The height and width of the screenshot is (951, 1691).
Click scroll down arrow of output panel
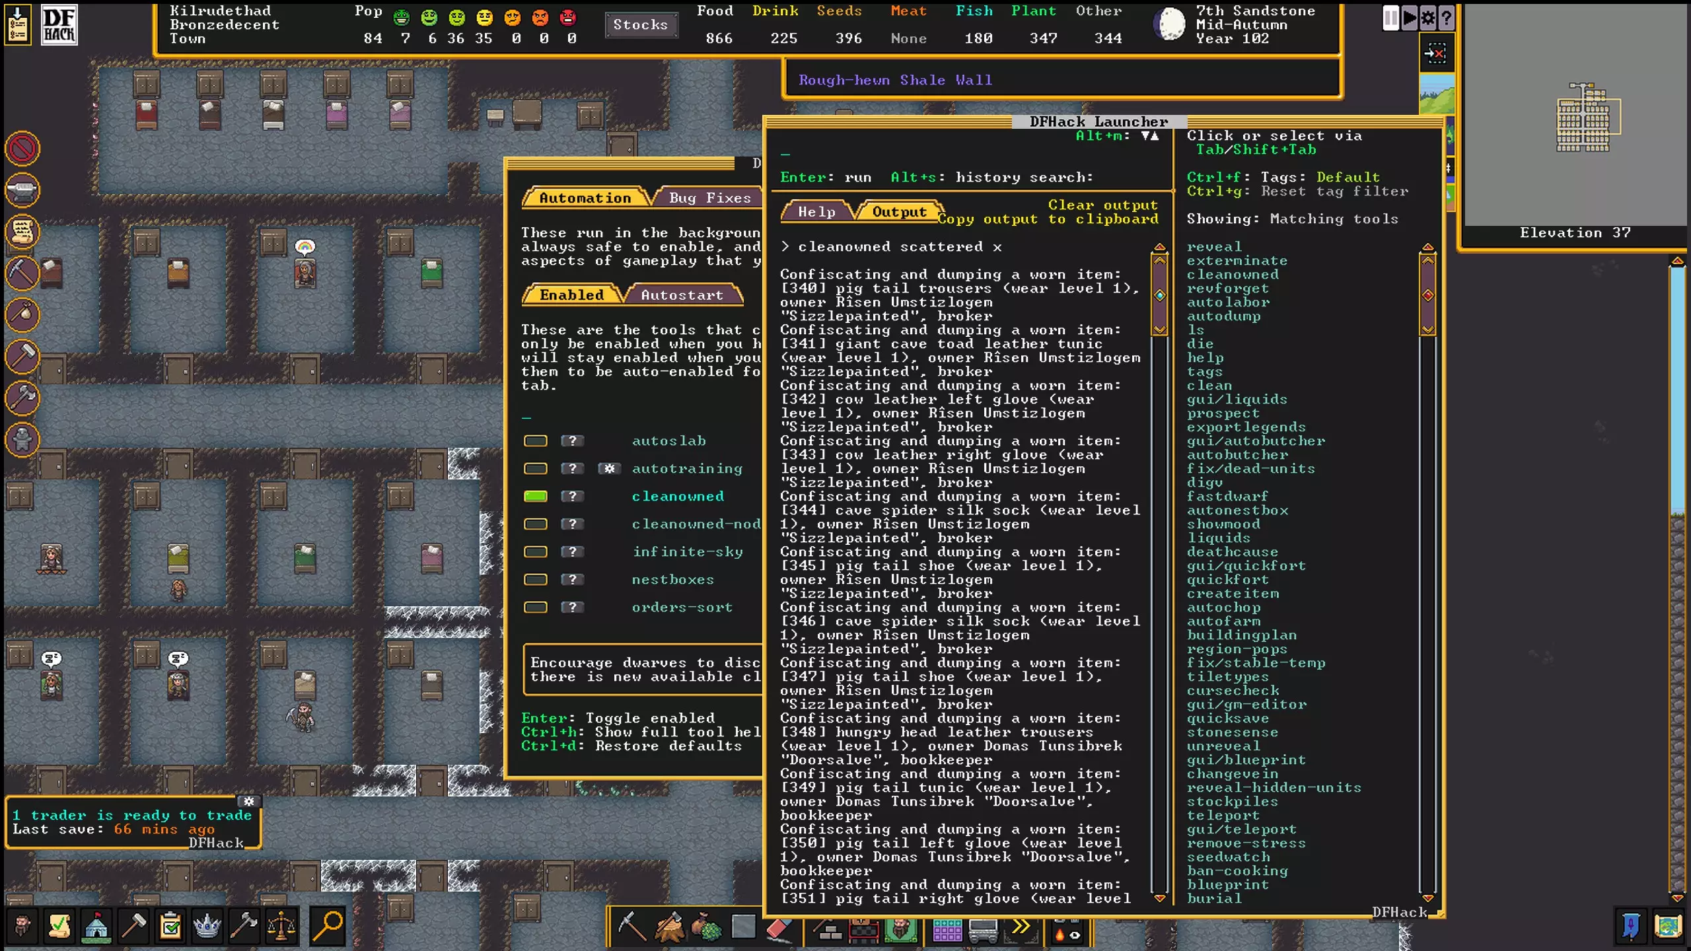coord(1159,898)
